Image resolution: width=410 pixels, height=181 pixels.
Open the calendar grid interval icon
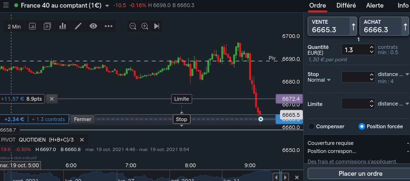[32, 26]
